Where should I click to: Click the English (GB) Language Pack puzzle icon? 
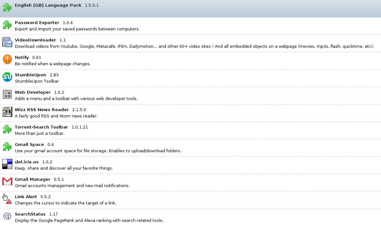(x=7, y=7)
